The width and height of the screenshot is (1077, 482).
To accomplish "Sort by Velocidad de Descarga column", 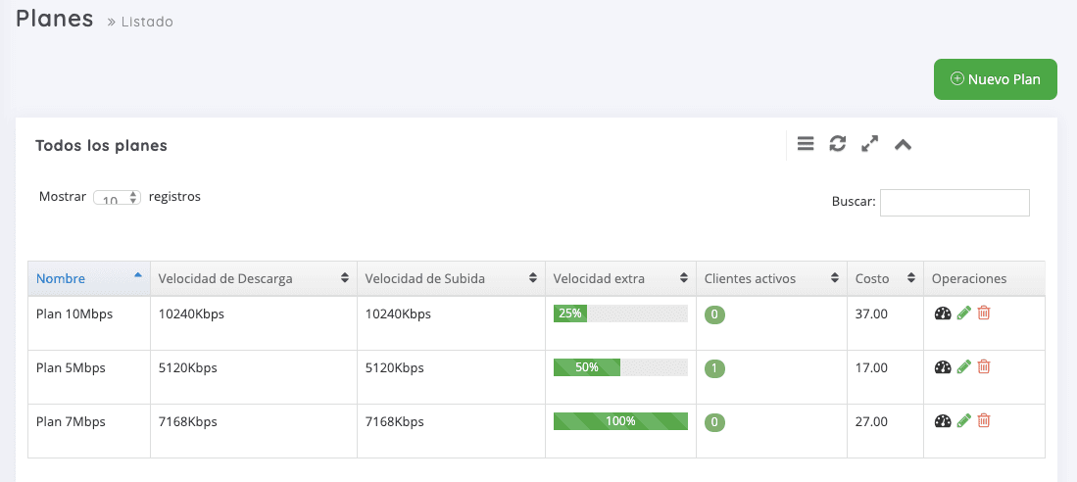I will point(254,279).
